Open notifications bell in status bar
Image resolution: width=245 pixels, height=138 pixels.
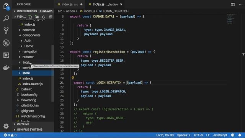pos(240,135)
